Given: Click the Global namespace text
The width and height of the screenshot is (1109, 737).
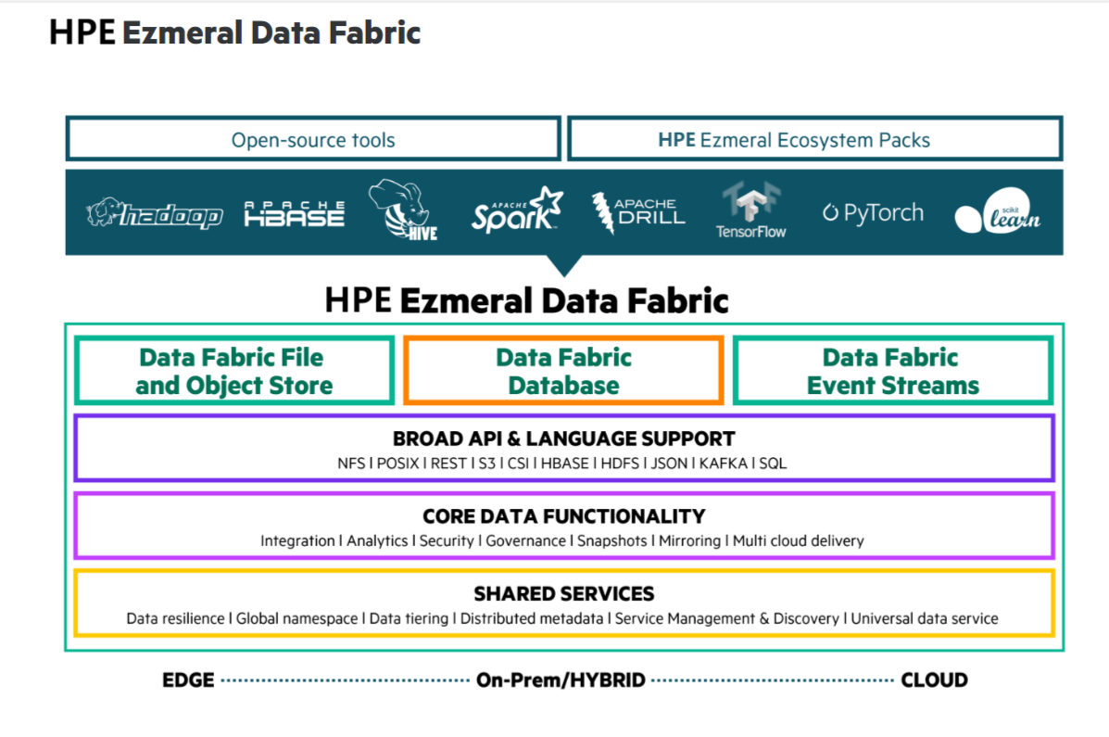Looking at the screenshot, I should click(x=296, y=618).
